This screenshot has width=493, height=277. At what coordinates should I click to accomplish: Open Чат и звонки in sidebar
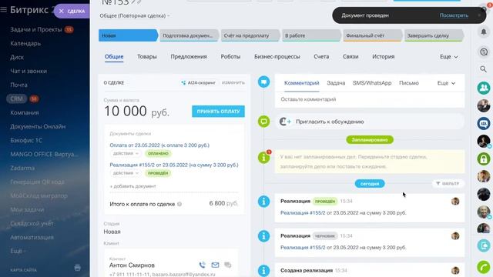tap(29, 71)
